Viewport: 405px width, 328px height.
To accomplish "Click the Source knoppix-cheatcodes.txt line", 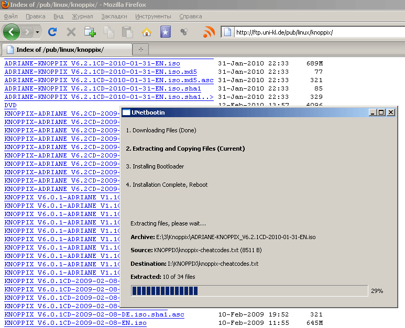I will [196, 250].
